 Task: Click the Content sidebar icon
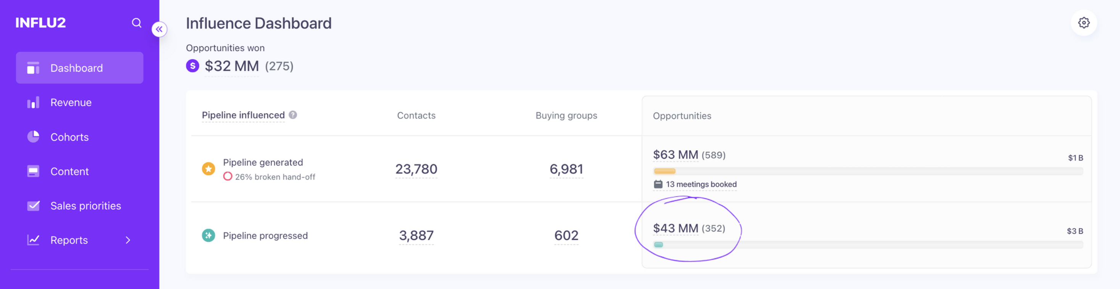click(33, 172)
